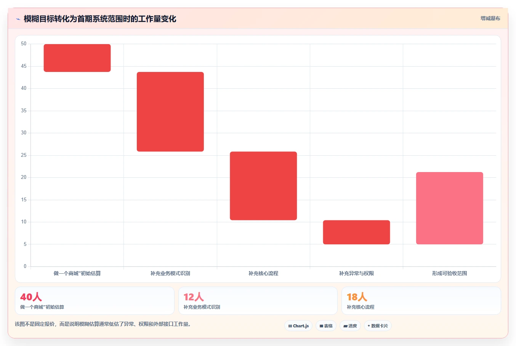Click the y-axis value 50
This screenshot has height=346, width=516.
point(24,44)
